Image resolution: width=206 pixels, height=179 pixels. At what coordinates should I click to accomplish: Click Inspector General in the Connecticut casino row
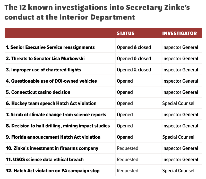(x=180, y=92)
